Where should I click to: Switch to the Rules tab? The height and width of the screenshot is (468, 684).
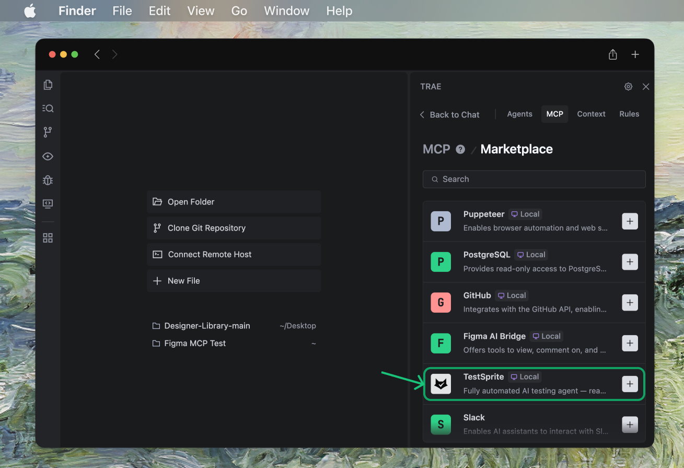click(629, 114)
